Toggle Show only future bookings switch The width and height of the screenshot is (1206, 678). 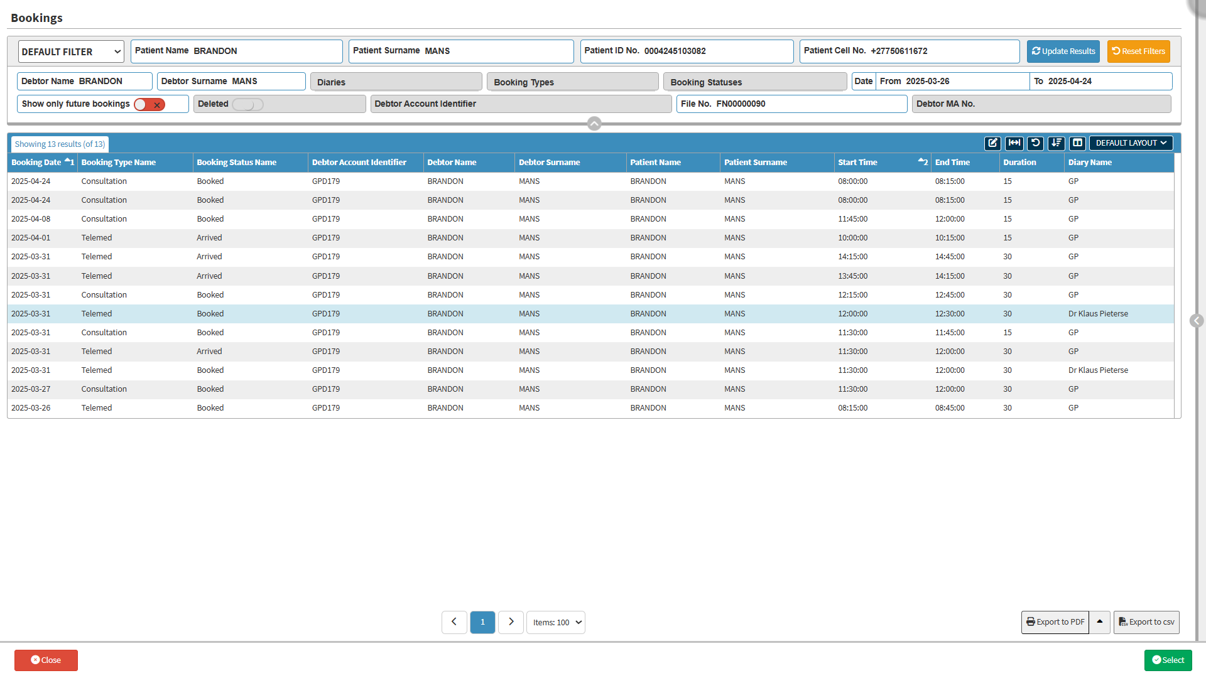point(149,104)
